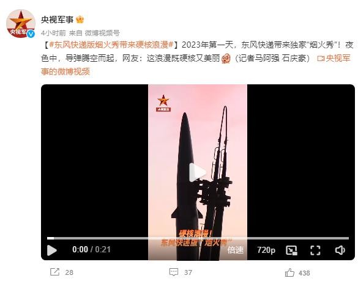Open the 720p quality selector
Viewport: 358px width, 281px height.
click(266, 250)
